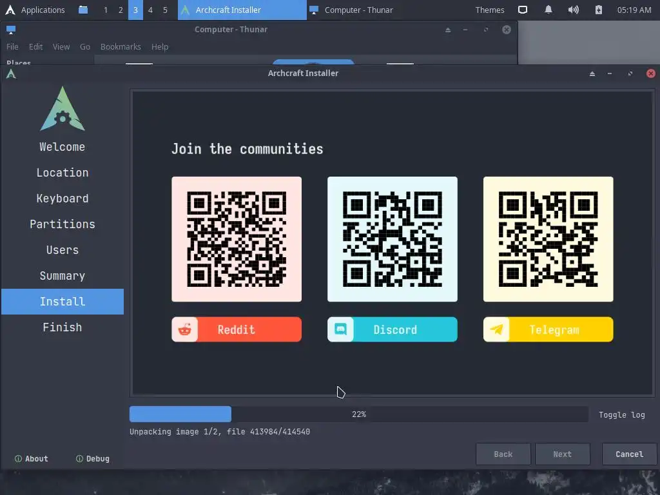This screenshot has width=660, height=495.
Task: Click the Telegram QR code image
Action: 548,239
